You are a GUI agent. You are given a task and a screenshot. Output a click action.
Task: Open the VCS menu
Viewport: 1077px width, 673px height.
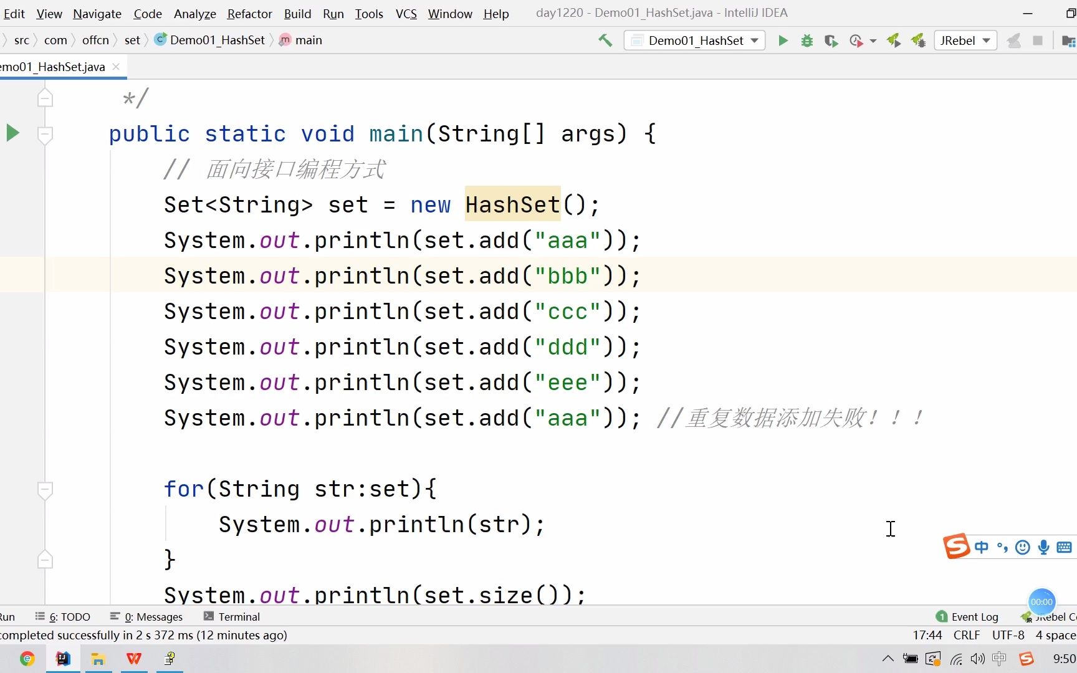click(x=406, y=14)
